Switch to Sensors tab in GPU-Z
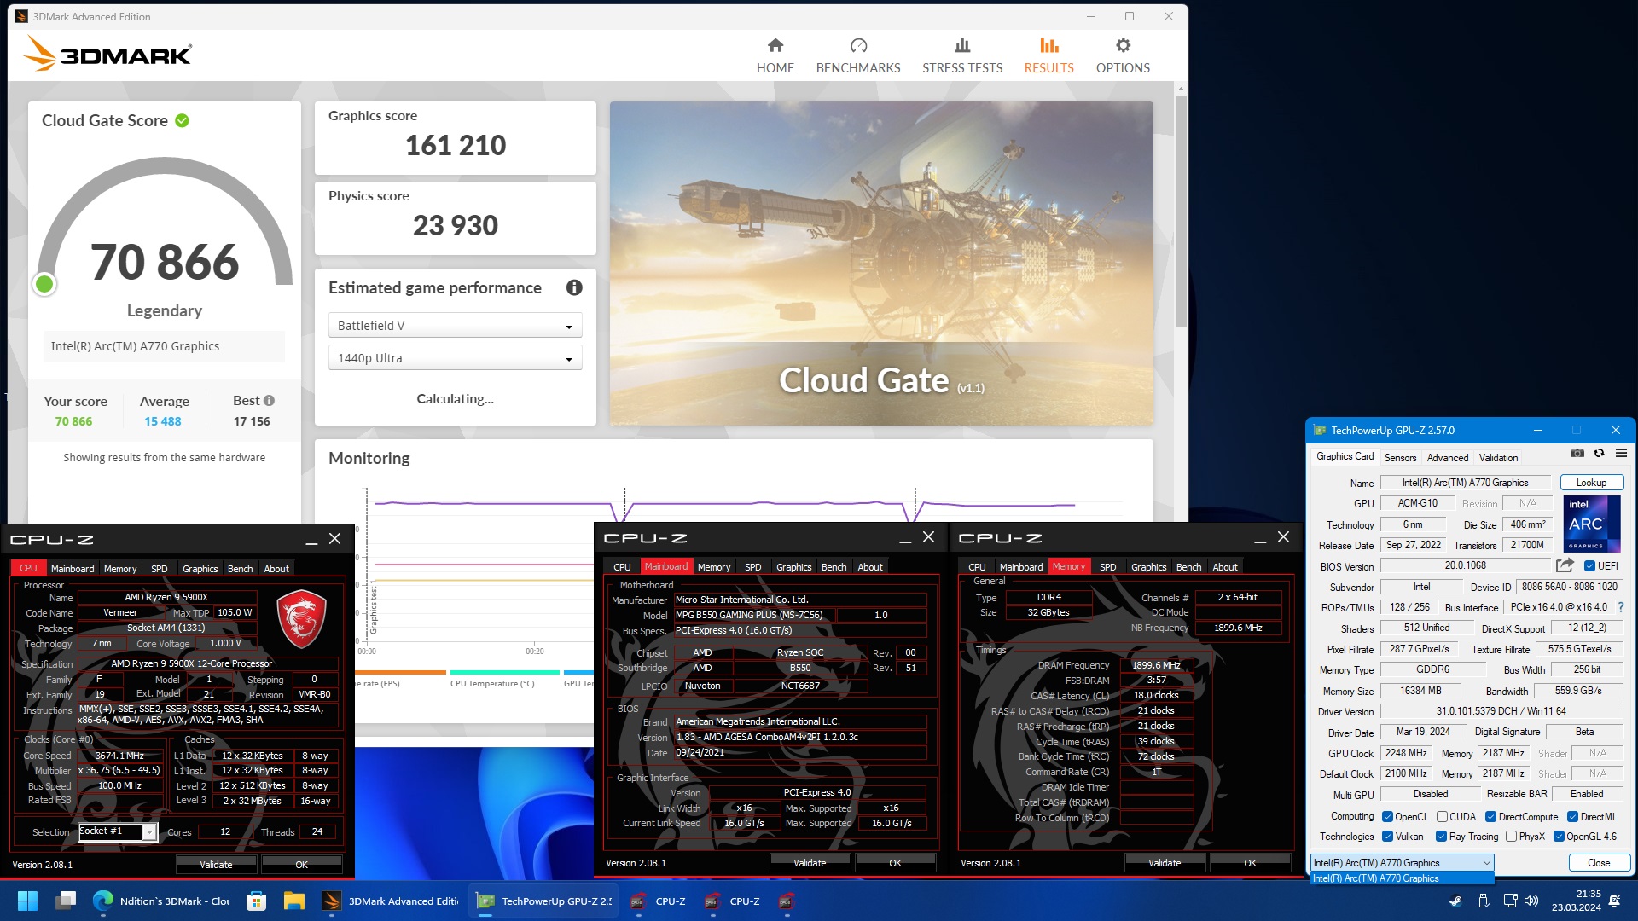 pyautogui.click(x=1400, y=457)
